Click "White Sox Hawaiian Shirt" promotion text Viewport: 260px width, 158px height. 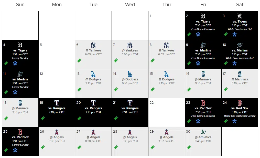(x=240, y=58)
